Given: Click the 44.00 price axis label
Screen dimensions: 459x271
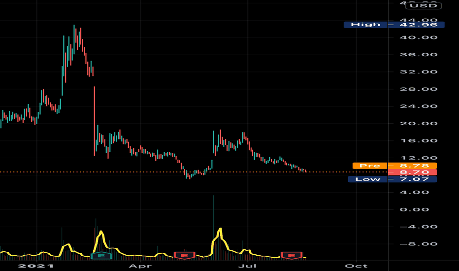Looking at the screenshot, I should [419, 20].
